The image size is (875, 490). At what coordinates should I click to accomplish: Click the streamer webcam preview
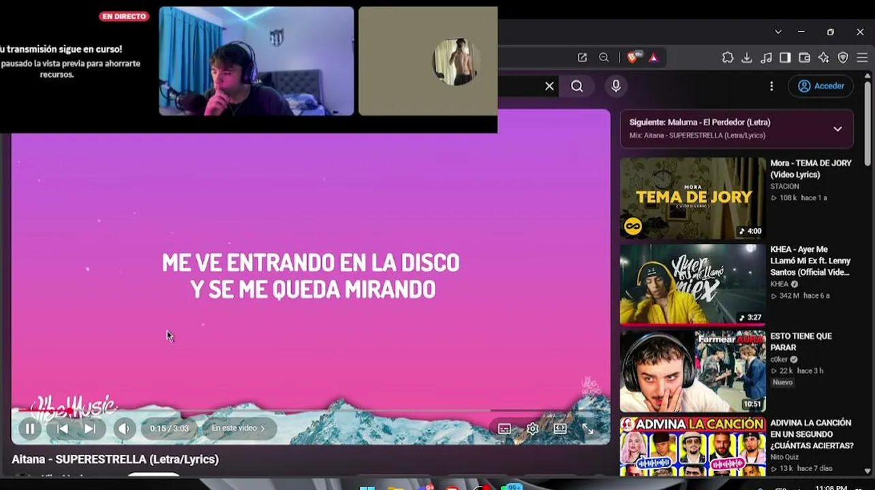pos(256,61)
